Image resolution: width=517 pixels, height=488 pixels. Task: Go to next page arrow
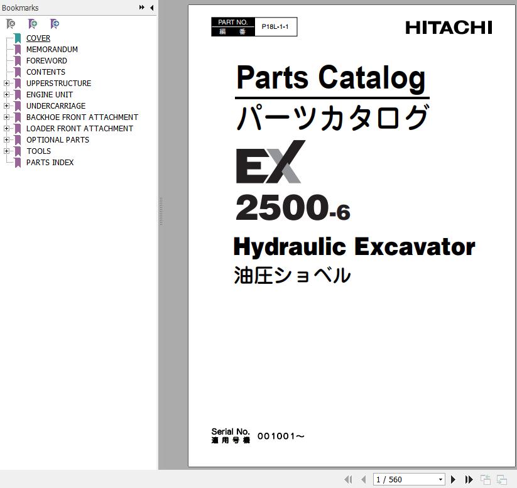(454, 479)
